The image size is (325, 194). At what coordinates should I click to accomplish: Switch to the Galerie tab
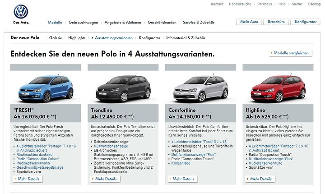click(56, 38)
